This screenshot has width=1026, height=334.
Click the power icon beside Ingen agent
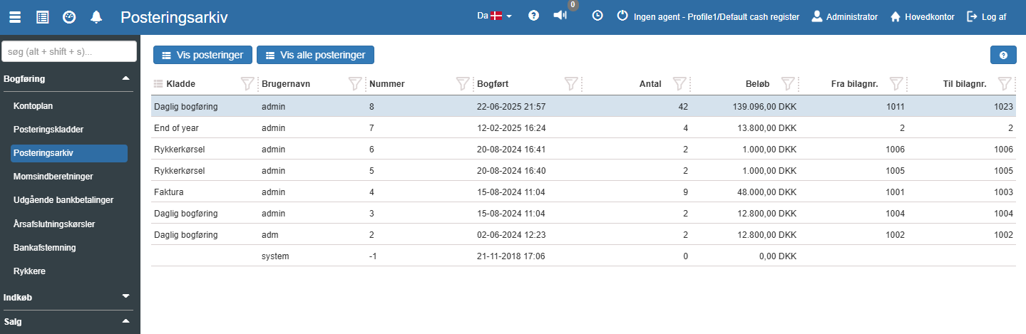tap(622, 16)
